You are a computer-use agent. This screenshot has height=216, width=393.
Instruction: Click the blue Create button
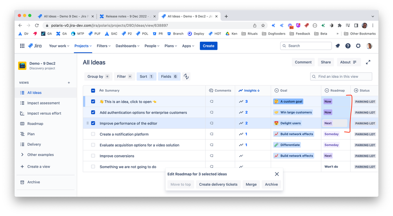point(208,46)
